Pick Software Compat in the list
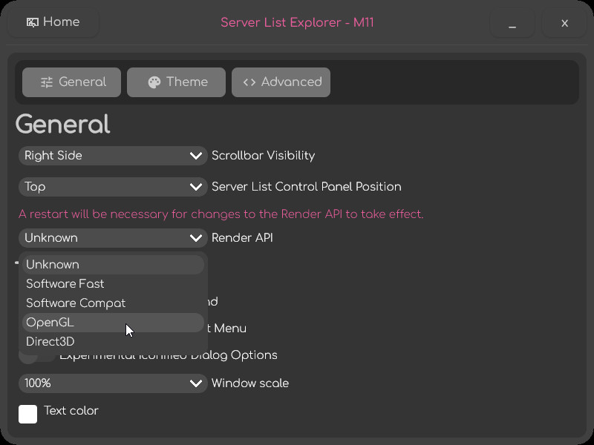The width and height of the screenshot is (594, 445). pos(113,303)
